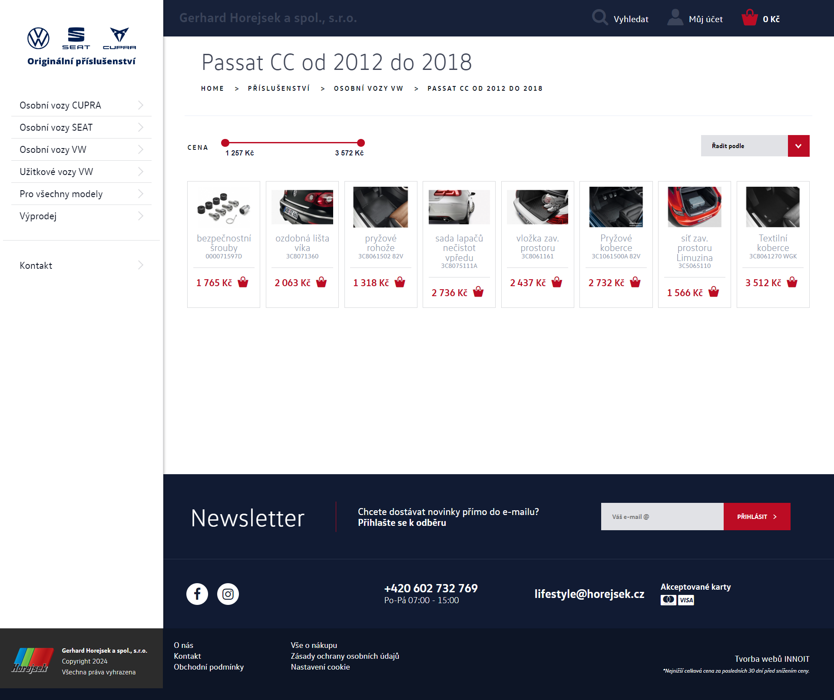The height and width of the screenshot is (700, 834).
Task: Click the price range slider track
Action: point(293,142)
